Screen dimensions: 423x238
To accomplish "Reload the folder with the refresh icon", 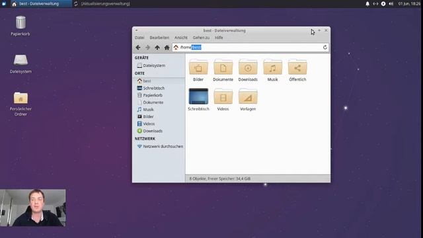I will click(x=325, y=48).
